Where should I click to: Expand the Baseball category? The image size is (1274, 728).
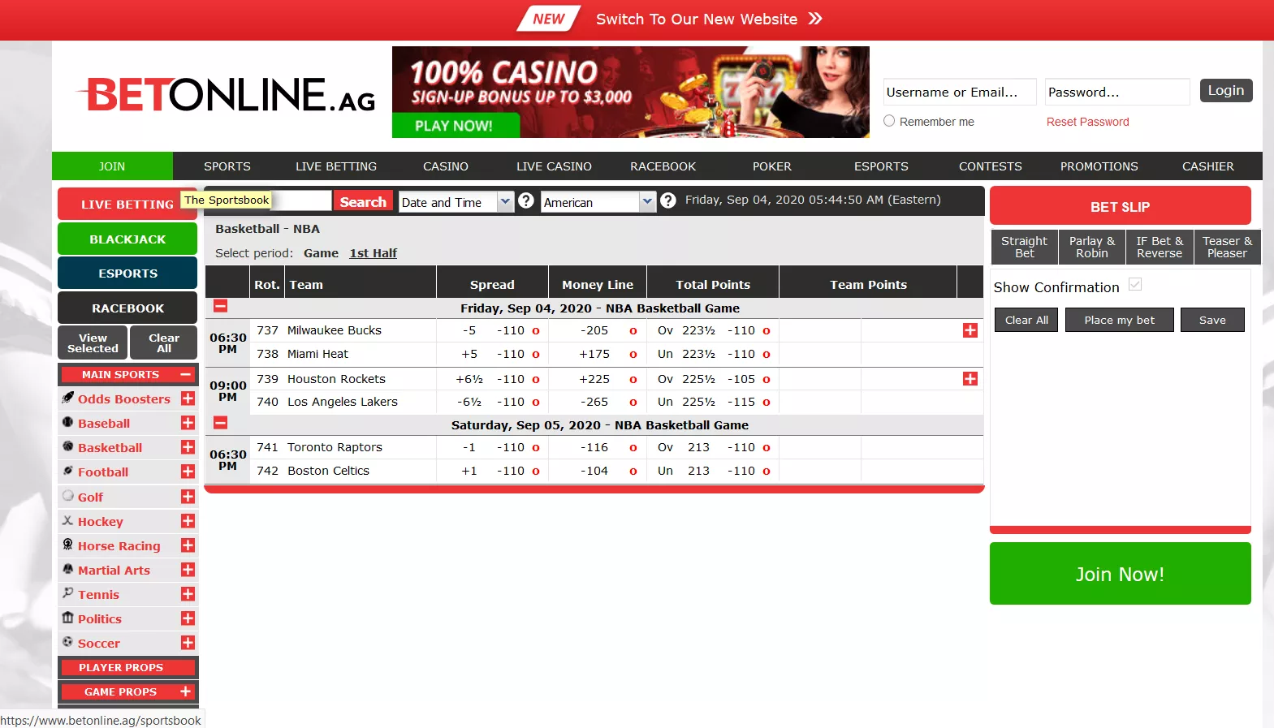(x=188, y=423)
